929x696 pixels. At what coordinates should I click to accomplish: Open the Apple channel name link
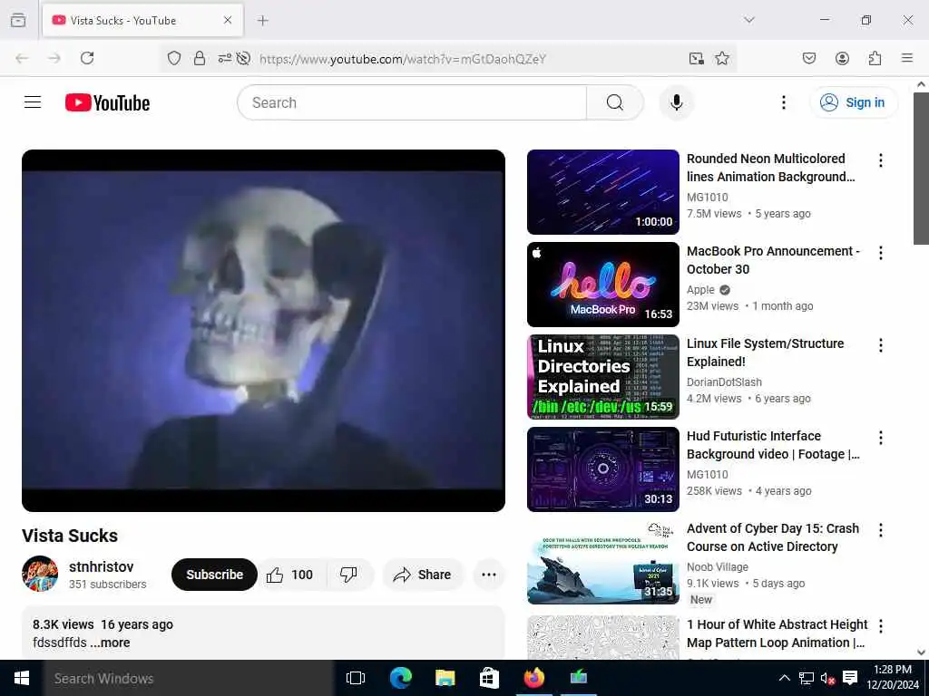pyautogui.click(x=700, y=290)
